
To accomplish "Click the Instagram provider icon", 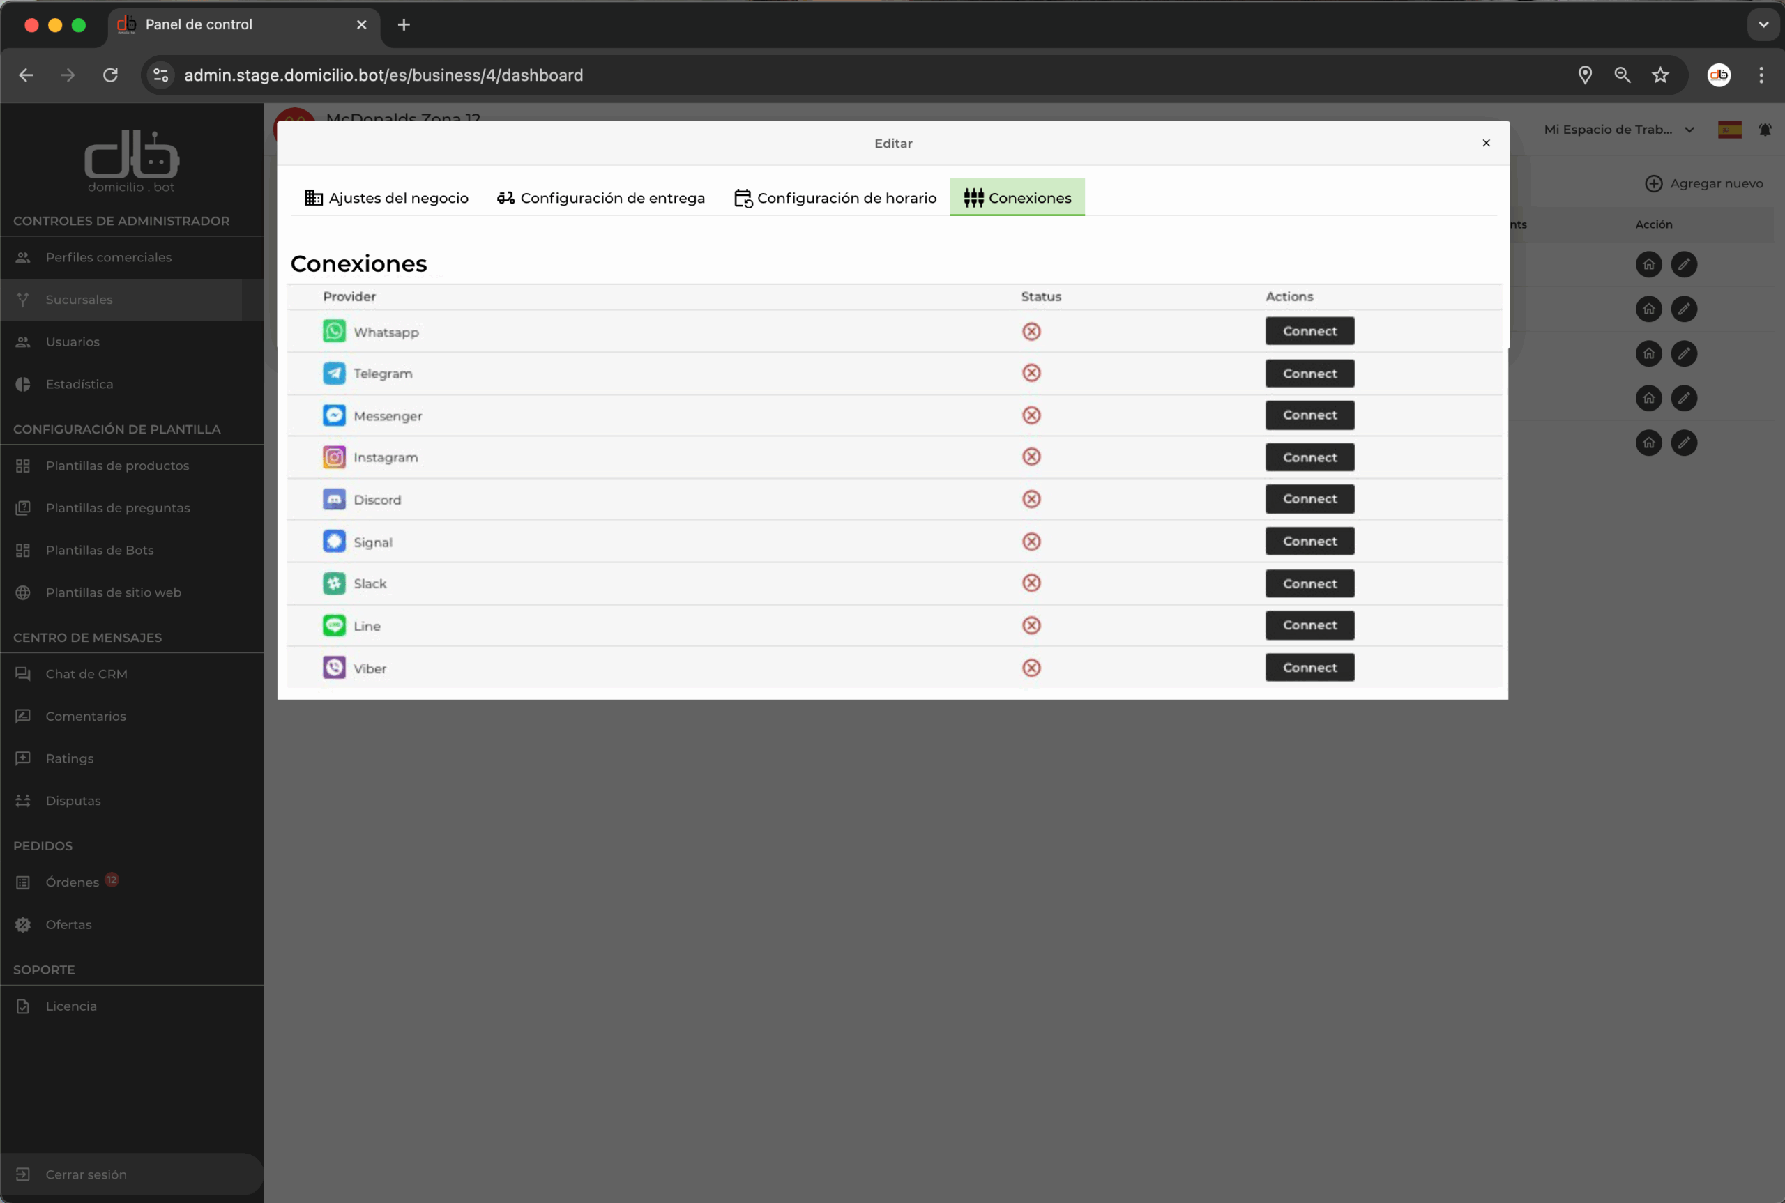I will click(x=334, y=457).
